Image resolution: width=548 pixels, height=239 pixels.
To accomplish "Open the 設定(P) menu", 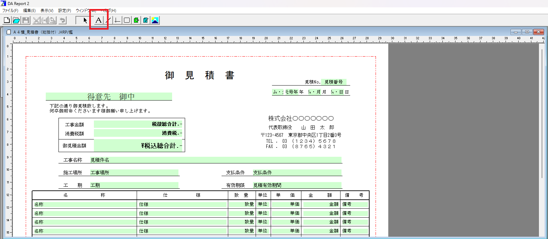I will coord(64,11).
